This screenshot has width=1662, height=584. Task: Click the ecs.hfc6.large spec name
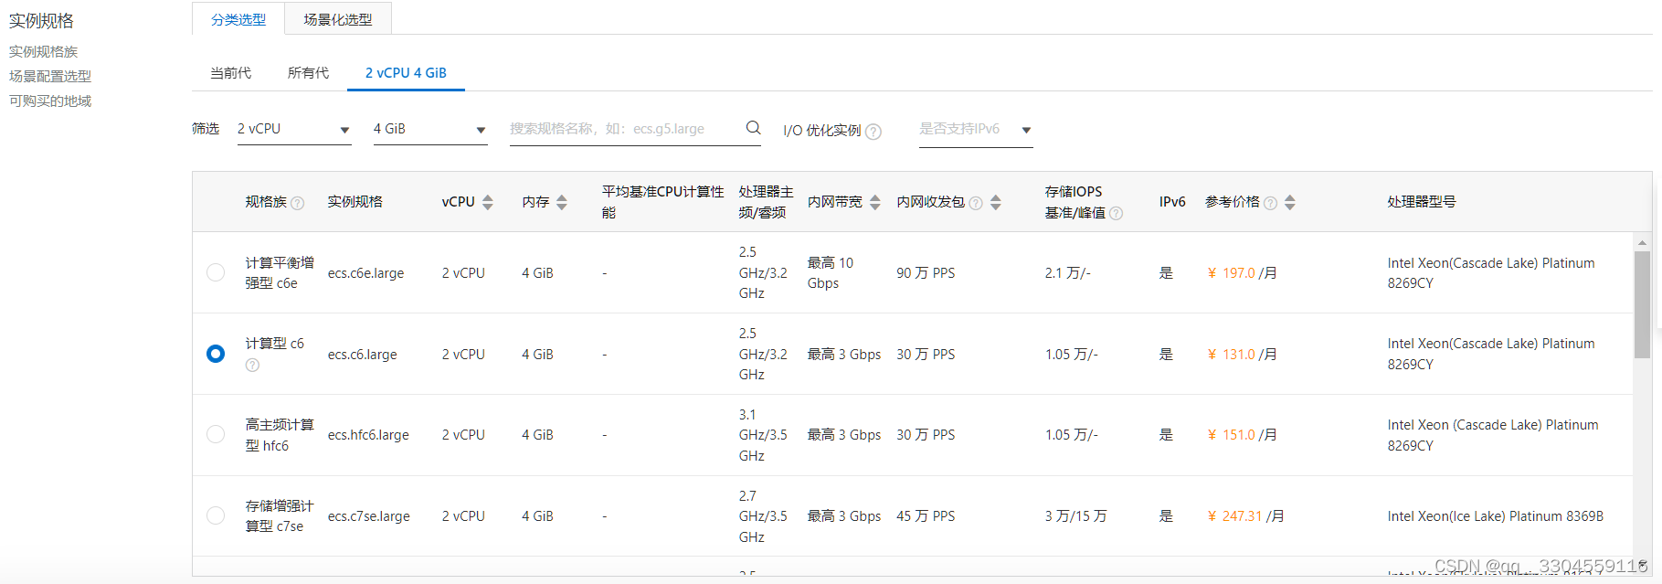(368, 434)
